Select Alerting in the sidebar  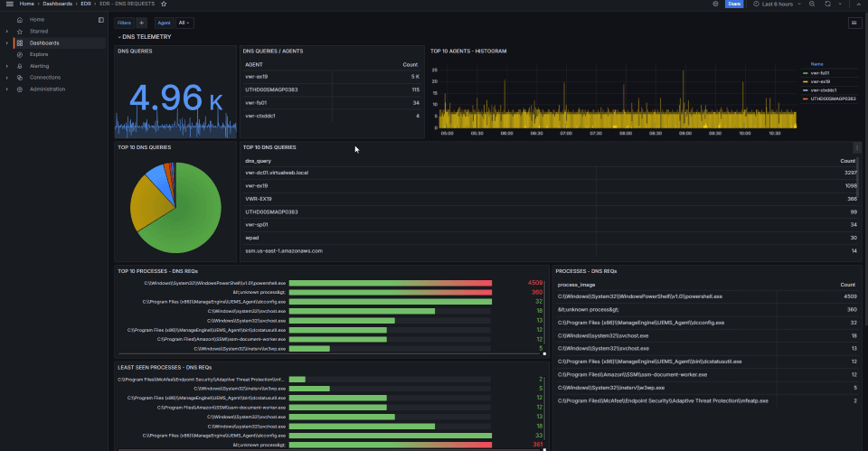pyautogui.click(x=40, y=66)
